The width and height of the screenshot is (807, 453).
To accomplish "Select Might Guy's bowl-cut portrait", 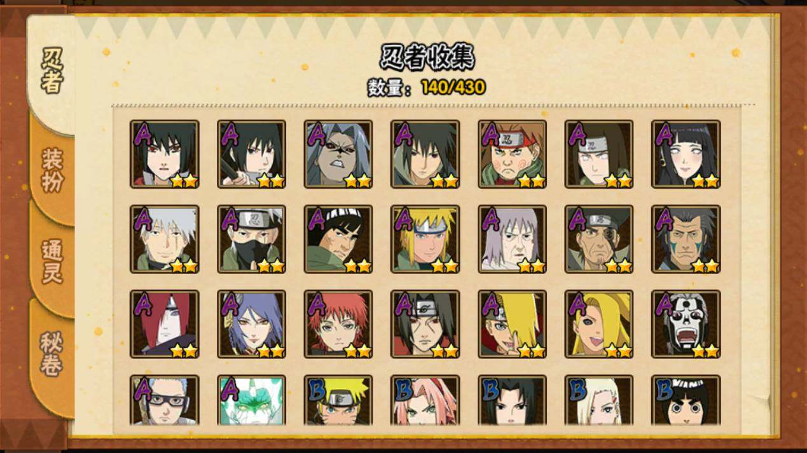I will click(338, 239).
